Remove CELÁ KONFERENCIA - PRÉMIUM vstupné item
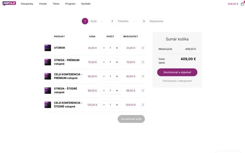The height and width of the screenshot is (153, 245). click(143, 76)
